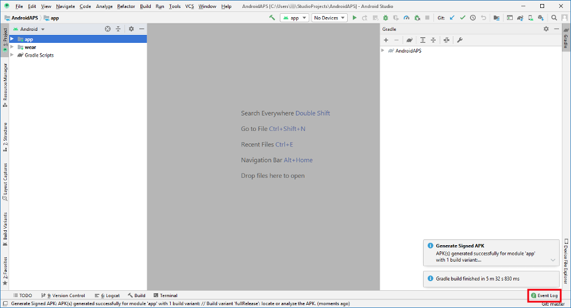Click Scroll from Source target icon
571x308 pixels.
tap(107, 29)
